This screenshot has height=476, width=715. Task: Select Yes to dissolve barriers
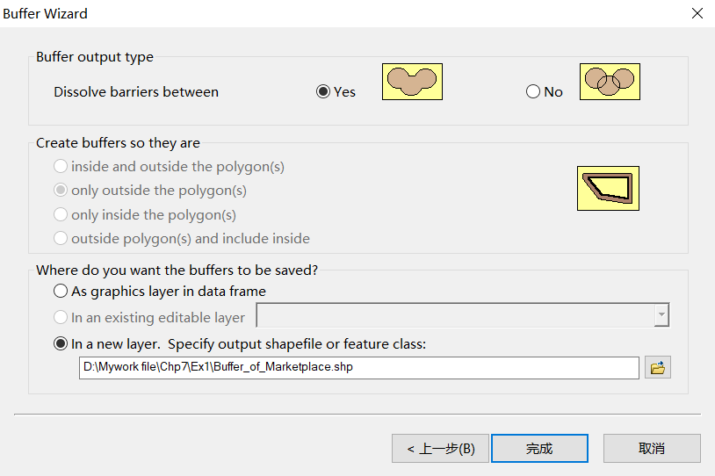tap(323, 91)
